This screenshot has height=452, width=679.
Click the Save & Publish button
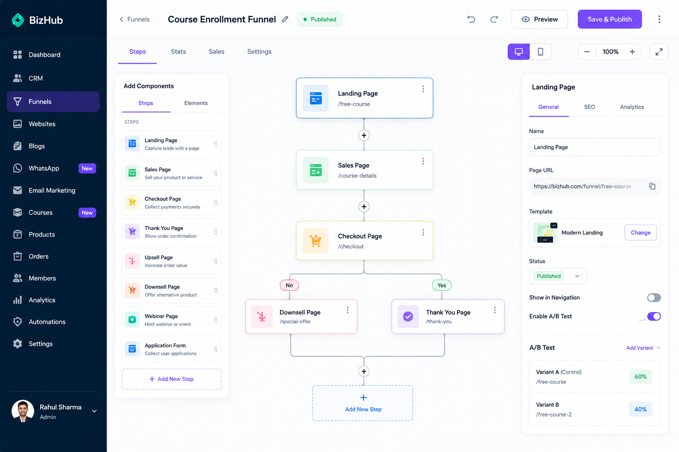coord(610,19)
